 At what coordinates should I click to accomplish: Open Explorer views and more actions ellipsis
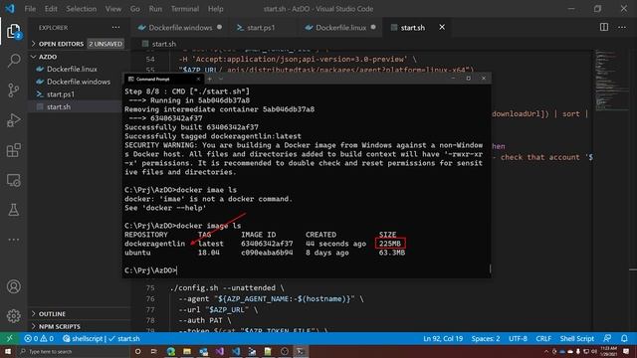pos(115,28)
